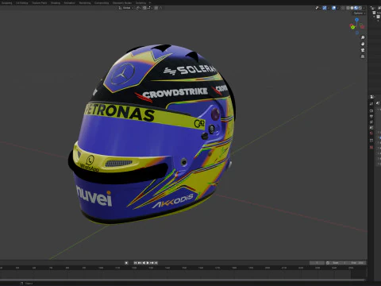Open the Properties editor type menu
The width and height of the screenshot is (381, 286).
tap(372, 97)
